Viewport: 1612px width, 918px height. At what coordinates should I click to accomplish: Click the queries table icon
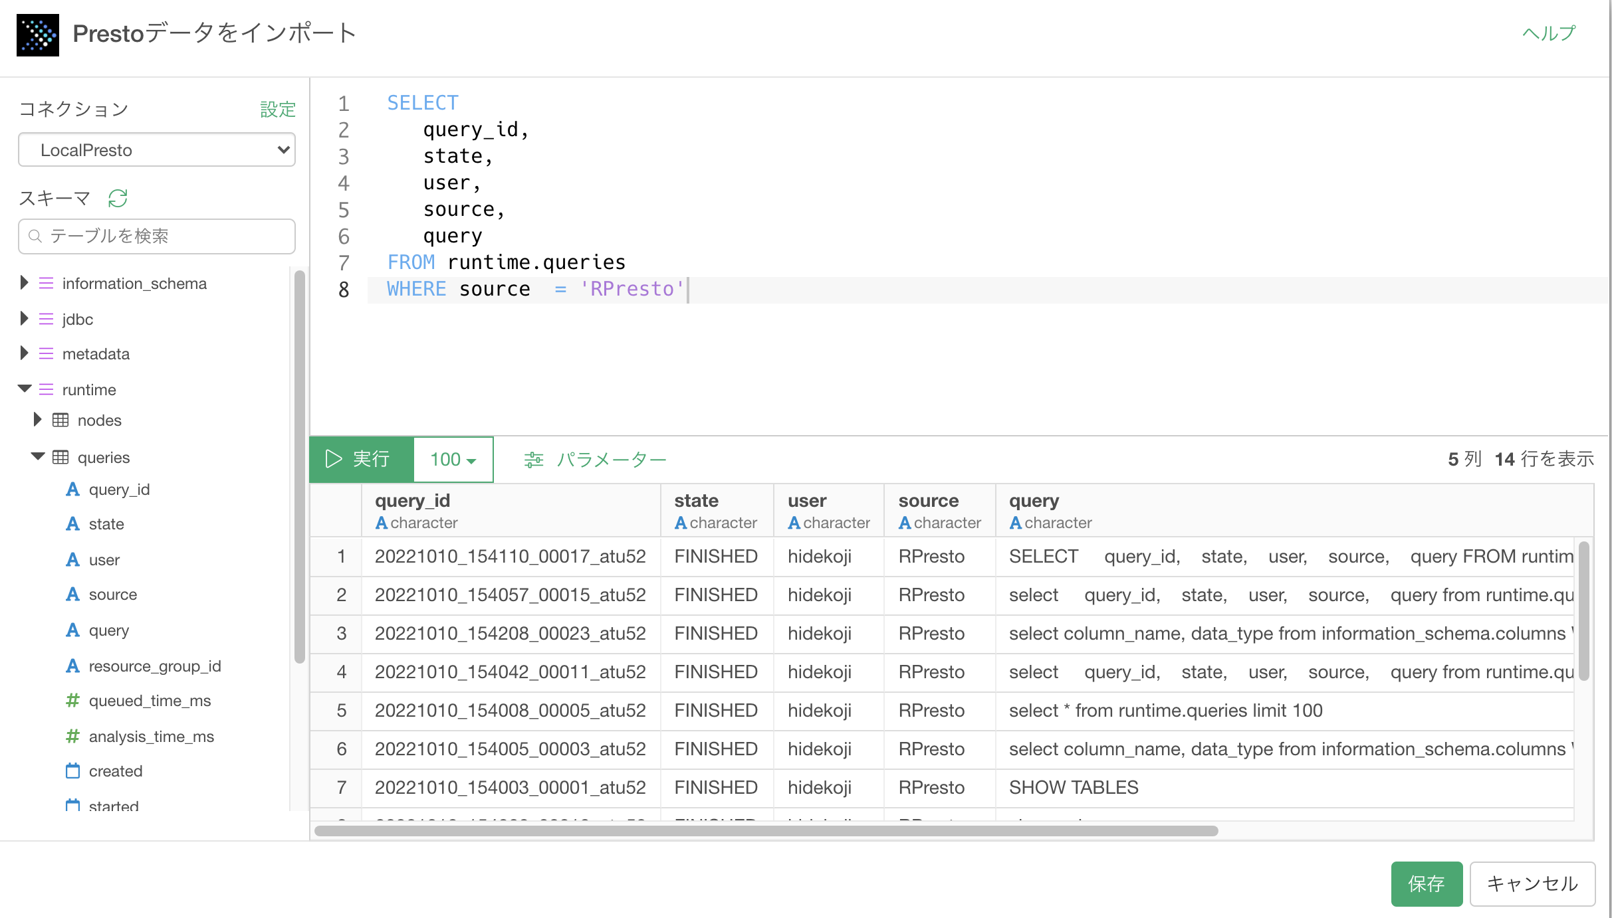pyautogui.click(x=60, y=458)
